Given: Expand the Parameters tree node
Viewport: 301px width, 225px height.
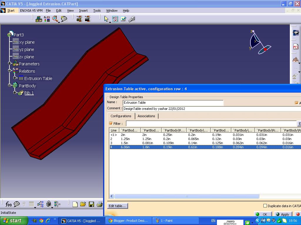Looking at the screenshot, I should (x=9, y=64).
